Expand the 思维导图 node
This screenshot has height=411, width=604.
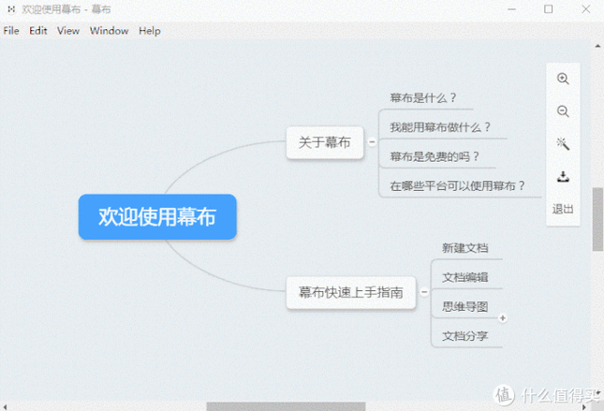pos(502,318)
